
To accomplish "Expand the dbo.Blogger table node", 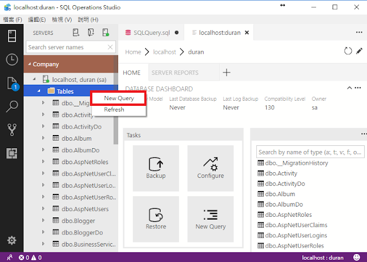I will [44, 220].
